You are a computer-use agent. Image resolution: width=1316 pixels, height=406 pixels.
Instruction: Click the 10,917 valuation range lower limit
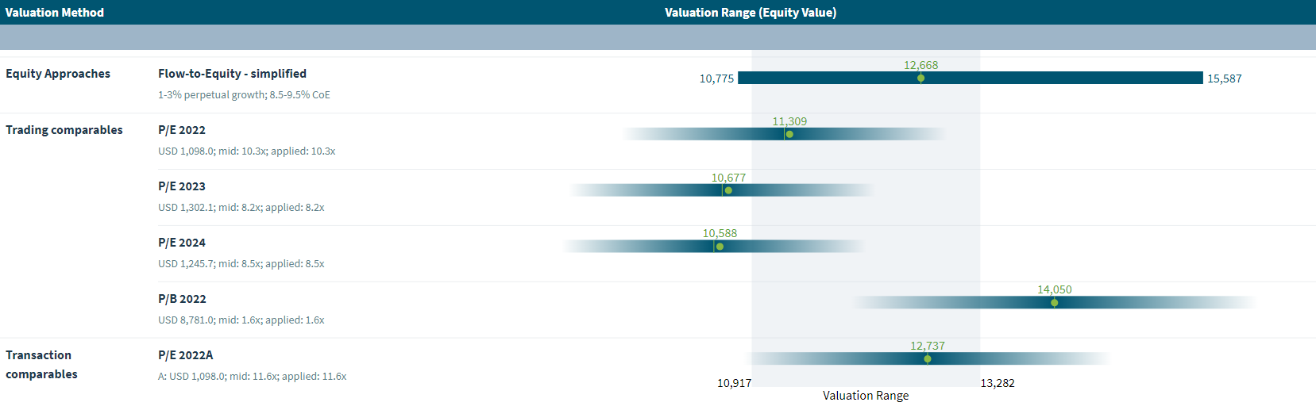point(734,383)
